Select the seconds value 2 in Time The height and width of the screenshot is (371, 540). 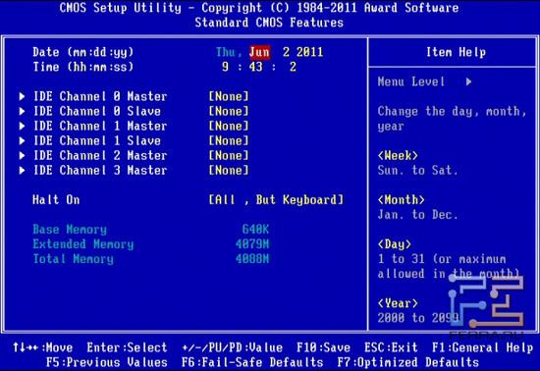pos(294,67)
